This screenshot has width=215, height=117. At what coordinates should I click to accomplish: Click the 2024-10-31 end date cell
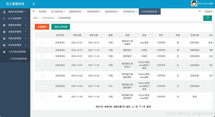click(94, 43)
